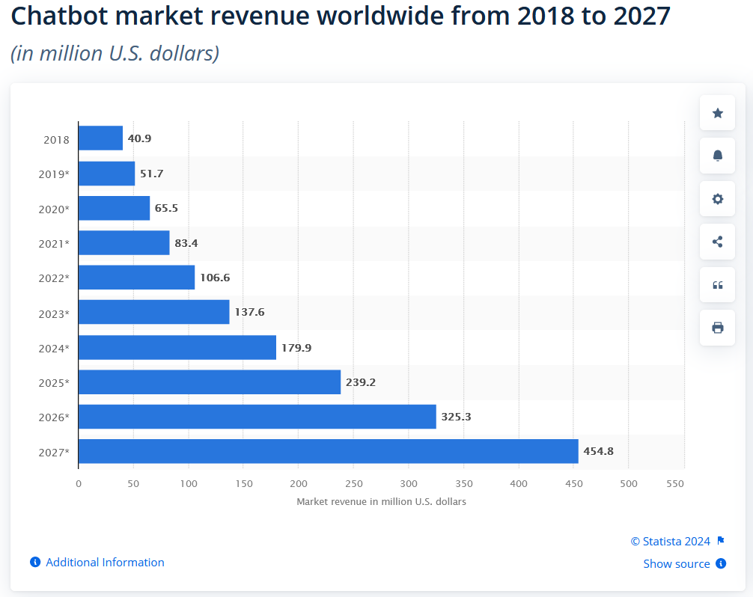Click the x-axis tick label 550

(x=674, y=484)
